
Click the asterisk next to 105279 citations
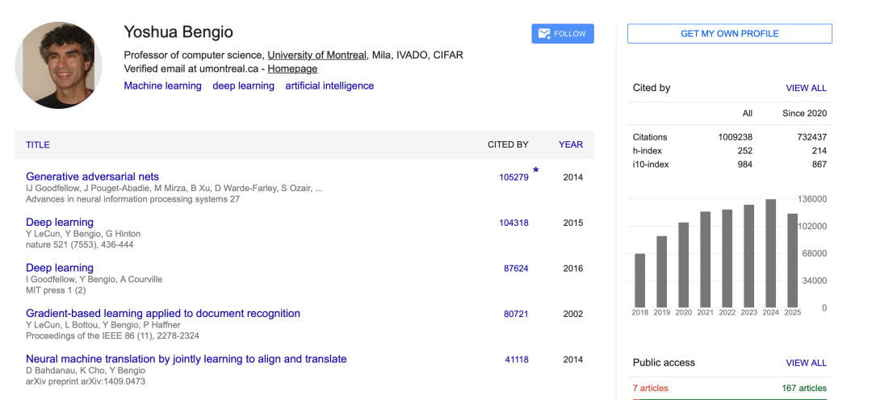535,170
